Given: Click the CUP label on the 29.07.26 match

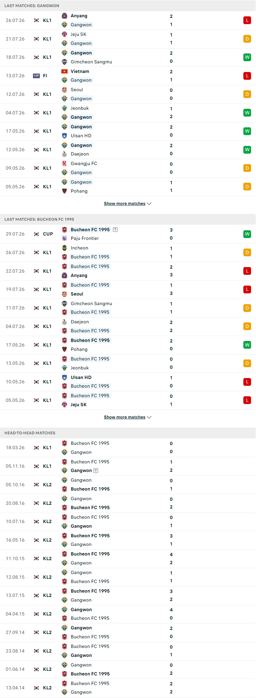Looking at the screenshot, I should 48,234.
